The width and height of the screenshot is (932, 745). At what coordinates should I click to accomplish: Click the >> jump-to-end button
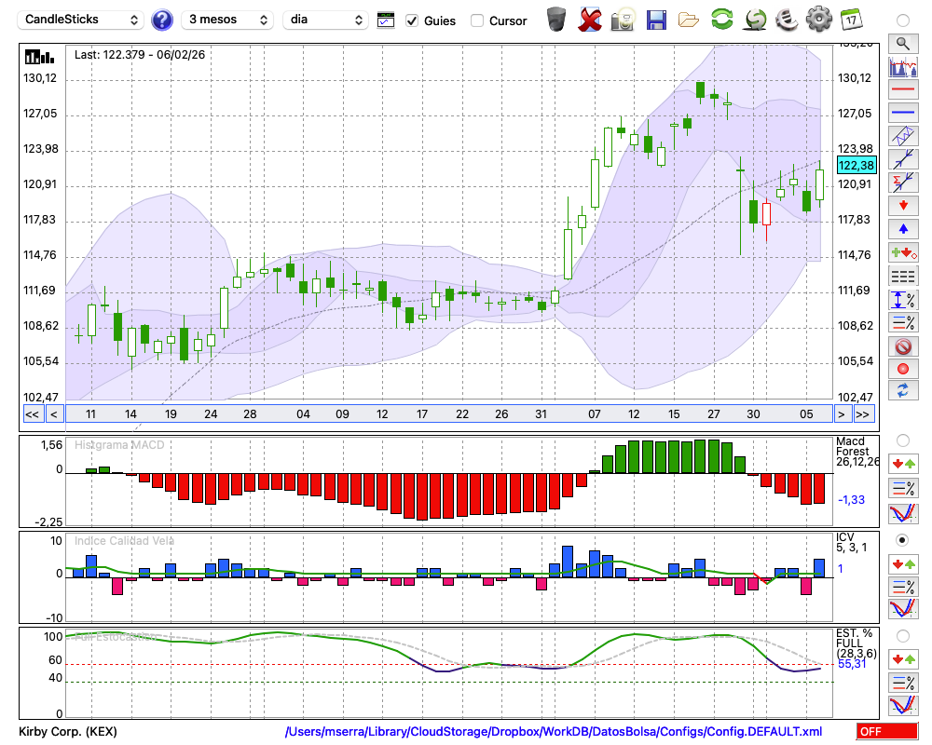863,413
